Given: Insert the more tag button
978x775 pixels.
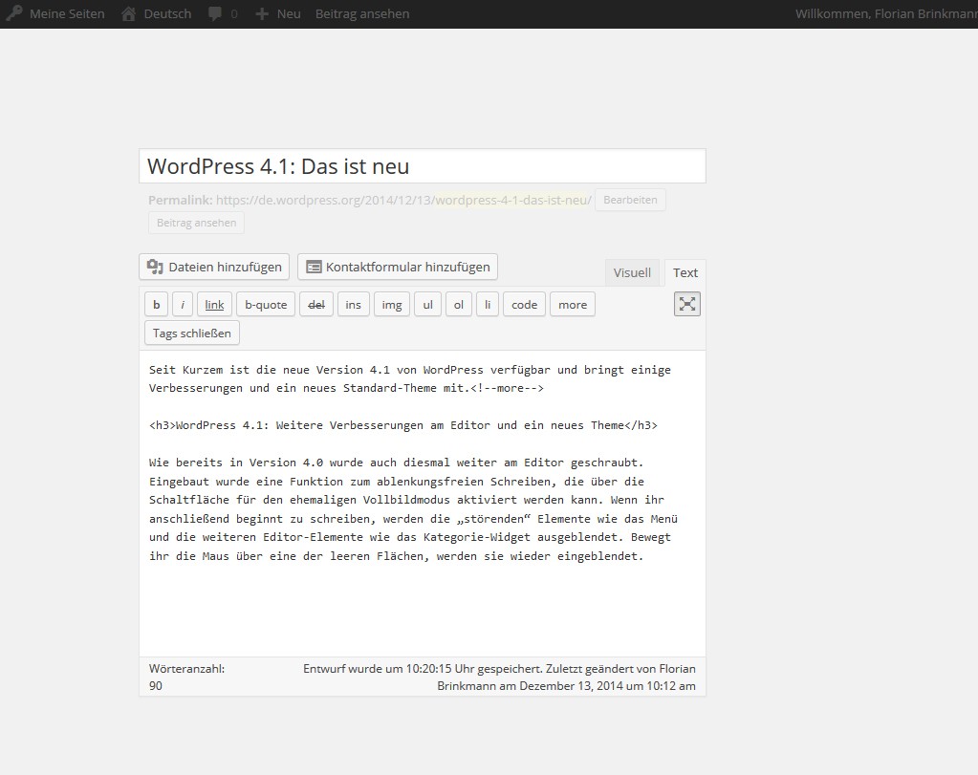Looking at the screenshot, I should (573, 304).
